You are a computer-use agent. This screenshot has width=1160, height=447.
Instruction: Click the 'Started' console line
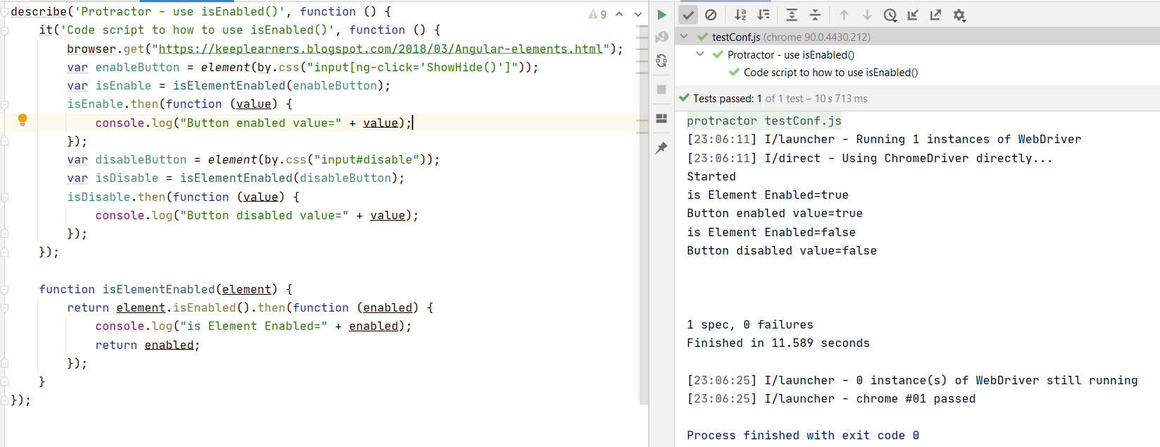tap(712, 176)
